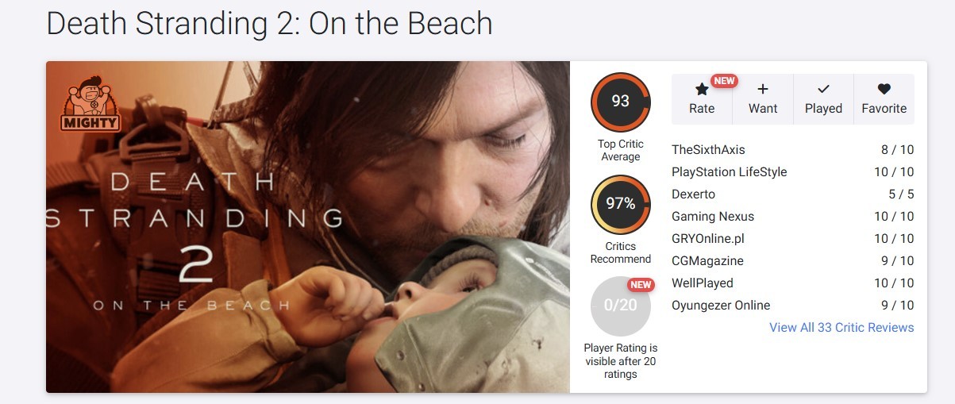This screenshot has width=955, height=404.
Task: Go to the GRYOnline.pl review
Action: [707, 238]
